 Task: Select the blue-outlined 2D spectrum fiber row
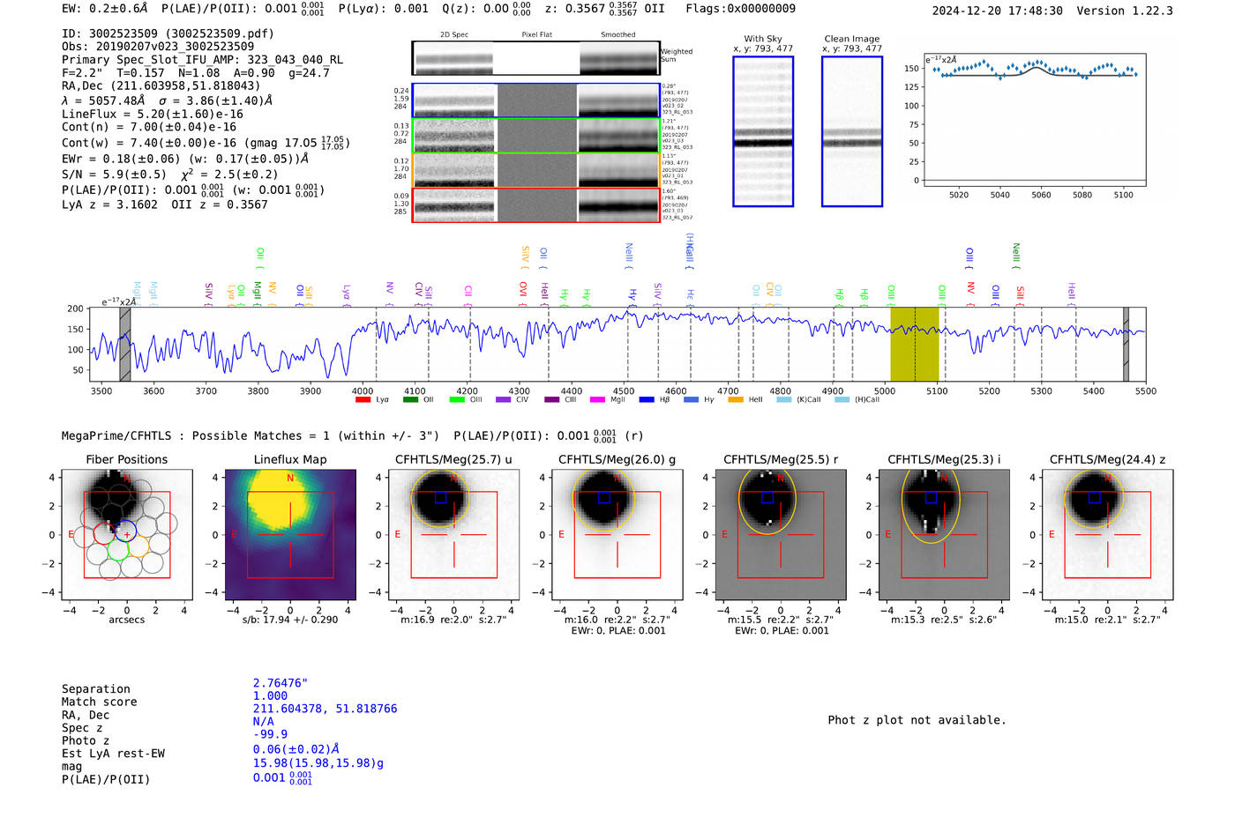coord(536,100)
